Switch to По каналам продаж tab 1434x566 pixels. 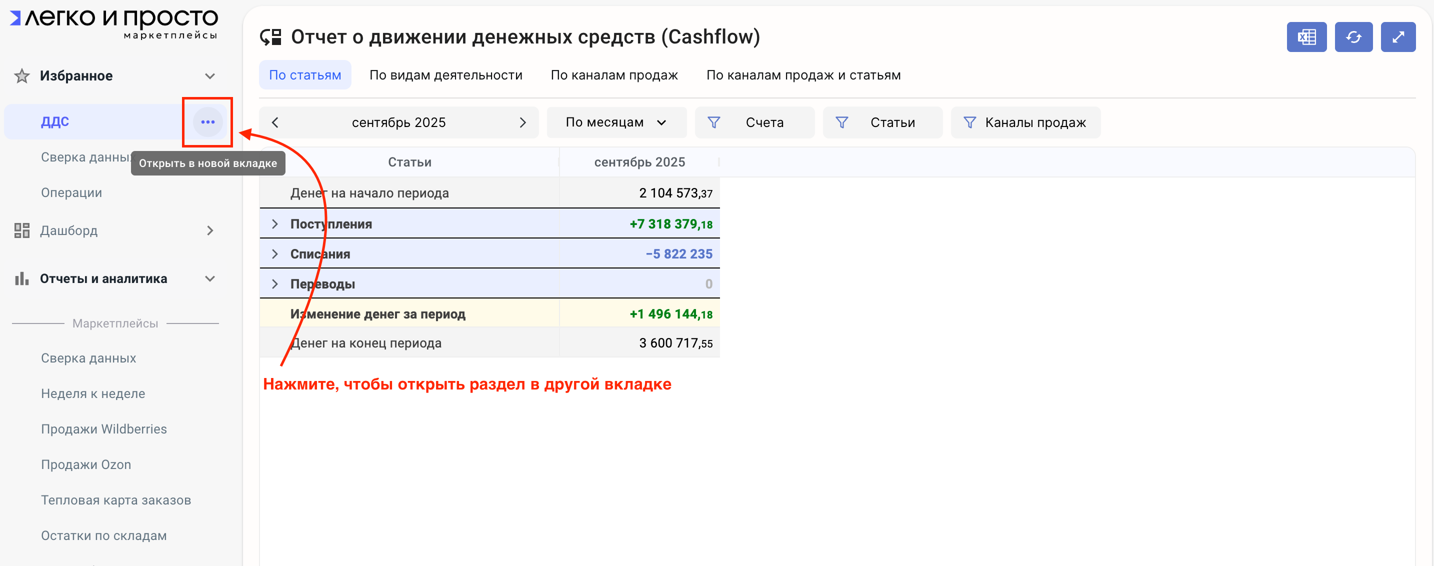click(x=614, y=75)
